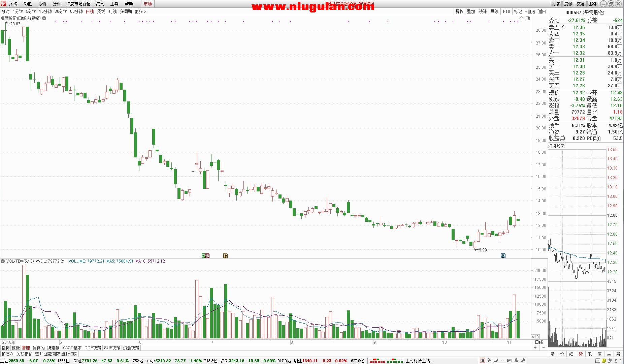Click the 返回 back button
The image size is (624, 364).
coord(542,11)
